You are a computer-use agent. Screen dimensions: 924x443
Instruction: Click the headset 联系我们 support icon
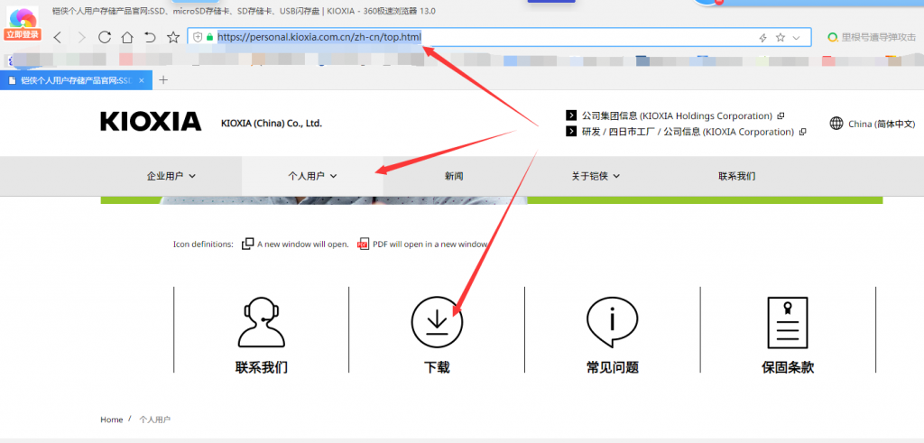[x=261, y=322]
